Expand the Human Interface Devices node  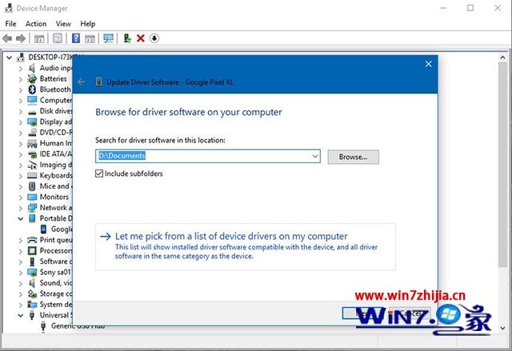click(x=21, y=144)
